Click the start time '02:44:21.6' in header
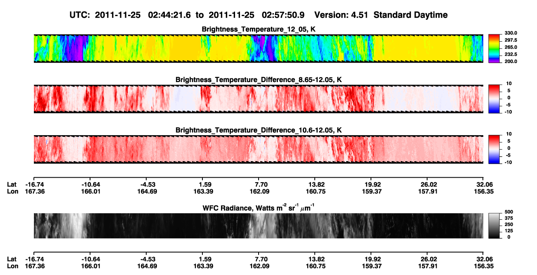This screenshot has width=537, height=275. tap(170, 15)
